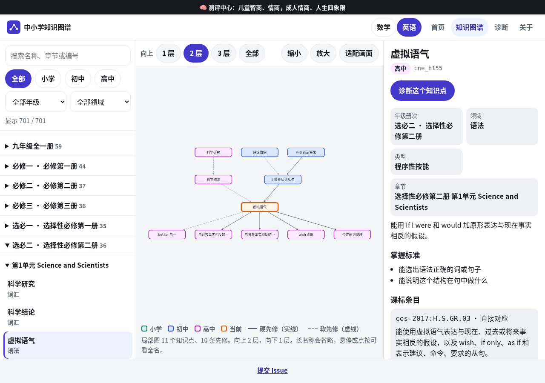Filter by 高中 stage
The image size is (545, 383).
coord(108,79)
